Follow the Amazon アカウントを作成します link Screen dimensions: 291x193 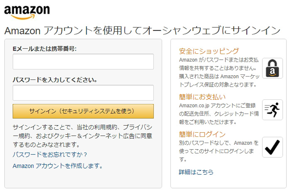tap(58, 166)
